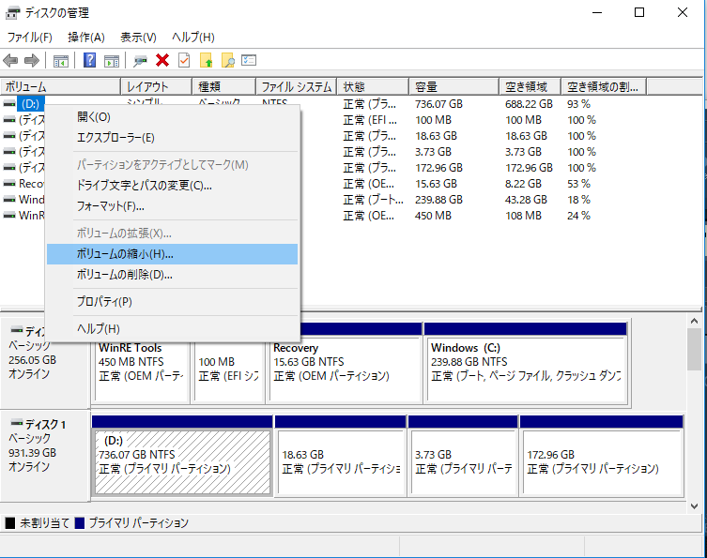Click 736.07 GB capacity cell
This screenshot has width=707, height=558.
438,104
